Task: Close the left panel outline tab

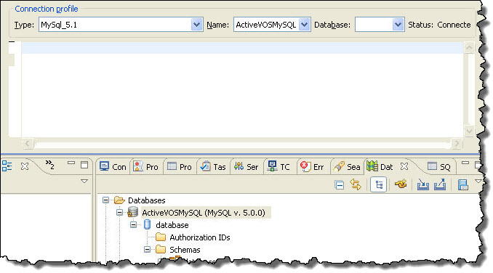Action: click(x=25, y=166)
